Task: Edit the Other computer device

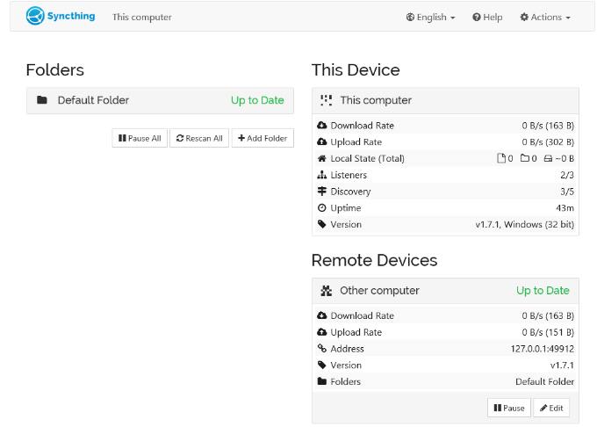Action: pyautogui.click(x=551, y=408)
